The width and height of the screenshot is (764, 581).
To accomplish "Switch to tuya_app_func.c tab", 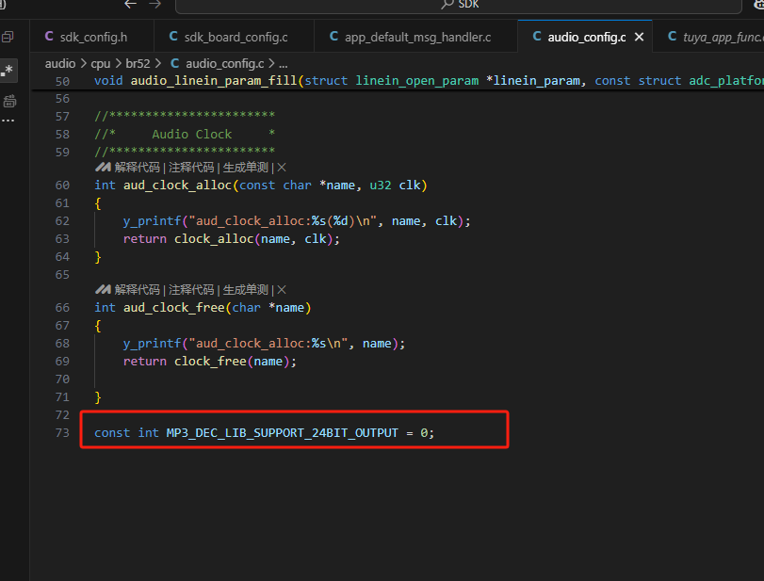I will [714, 37].
